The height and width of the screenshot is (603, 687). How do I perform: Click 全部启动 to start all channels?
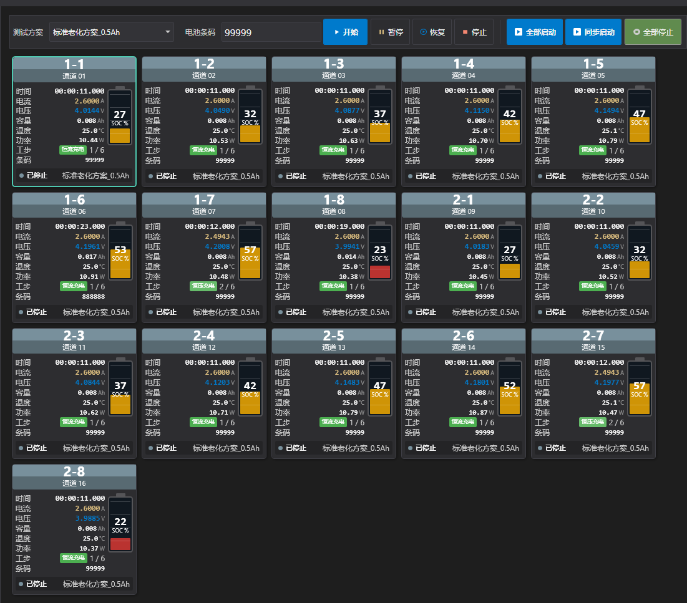coord(535,32)
